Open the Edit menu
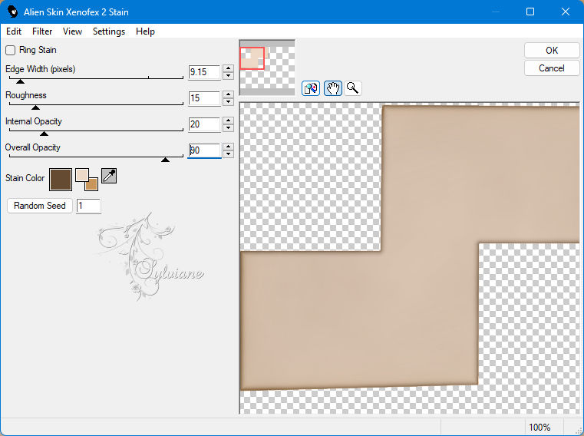The height and width of the screenshot is (436, 584). [14, 31]
